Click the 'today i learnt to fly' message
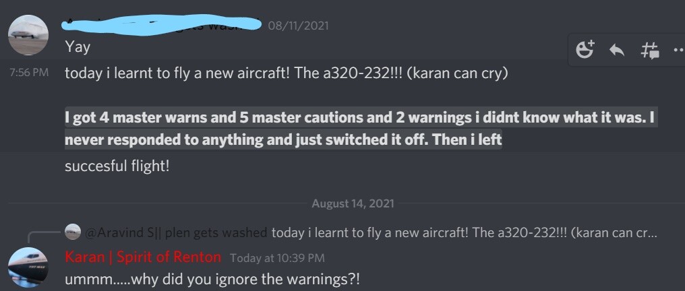The image size is (685, 291). [287, 73]
